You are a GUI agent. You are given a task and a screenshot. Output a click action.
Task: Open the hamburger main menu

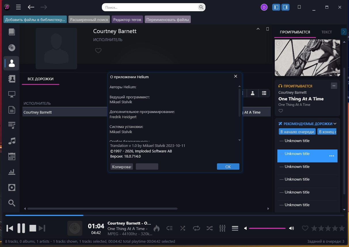point(18,7)
